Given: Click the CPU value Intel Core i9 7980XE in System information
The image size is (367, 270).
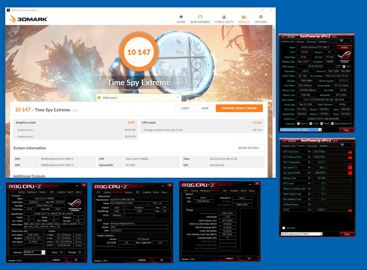Looking at the screenshot, I should [x=137, y=159].
